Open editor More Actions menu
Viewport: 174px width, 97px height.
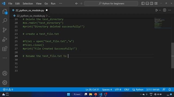[170, 10]
